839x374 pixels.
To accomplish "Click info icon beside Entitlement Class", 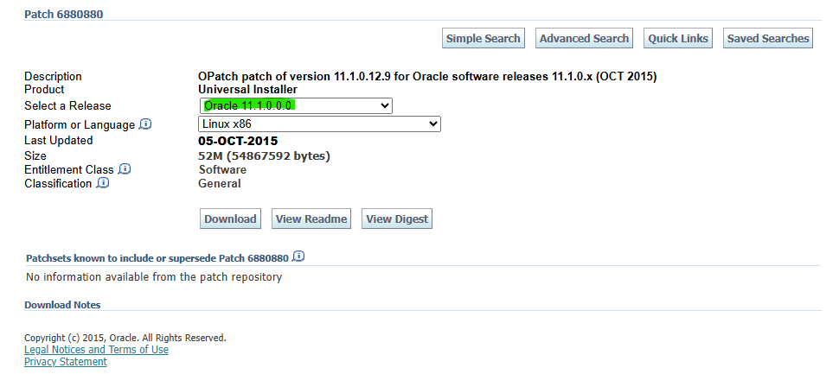I will click(125, 168).
